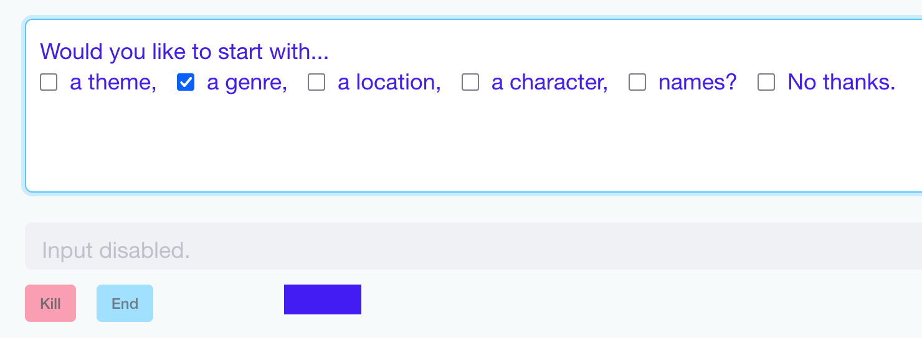Click the 'Kill' text on the pink button
Image resolution: width=922 pixels, height=338 pixels.
[50, 304]
